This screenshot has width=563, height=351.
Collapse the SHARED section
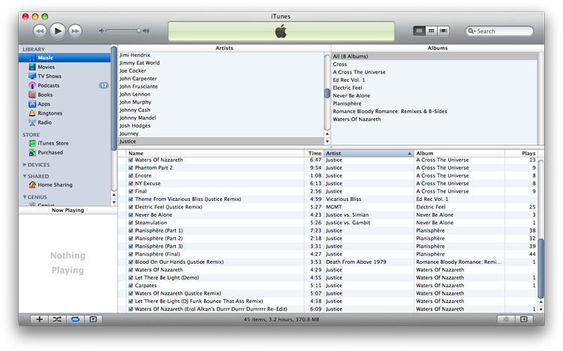pos(25,176)
